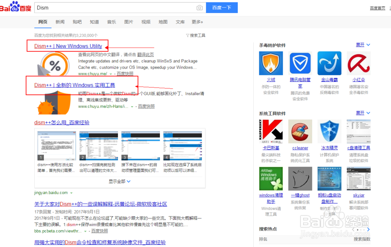Click the 火绒 name link
The image size is (391, 247).
pyautogui.click(x=271, y=80)
